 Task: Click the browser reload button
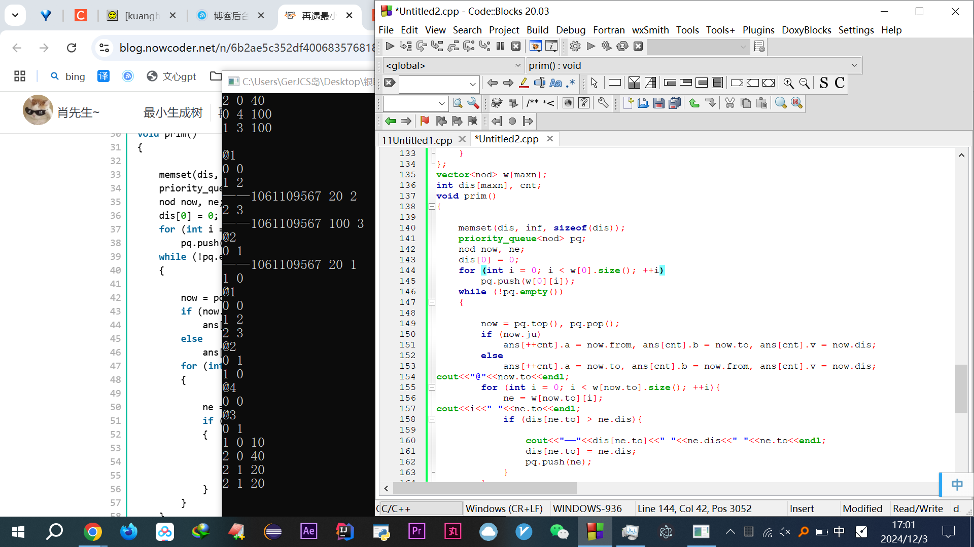72,48
